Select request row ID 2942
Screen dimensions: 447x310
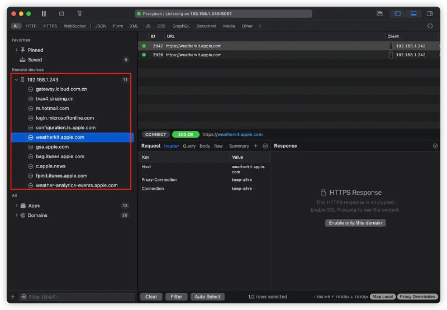(x=288, y=46)
